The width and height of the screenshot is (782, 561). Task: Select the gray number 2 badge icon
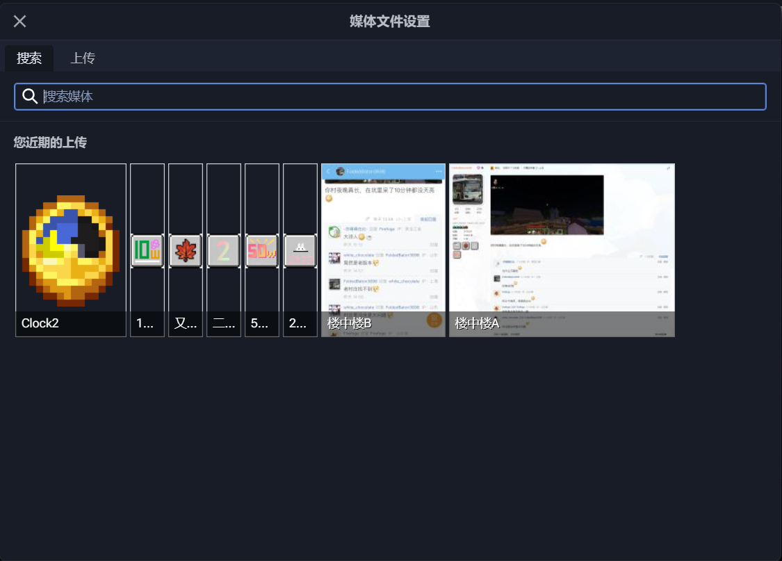click(223, 250)
